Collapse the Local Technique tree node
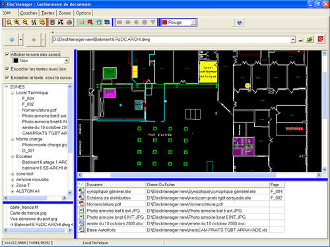330x247 pixels. [13, 93]
